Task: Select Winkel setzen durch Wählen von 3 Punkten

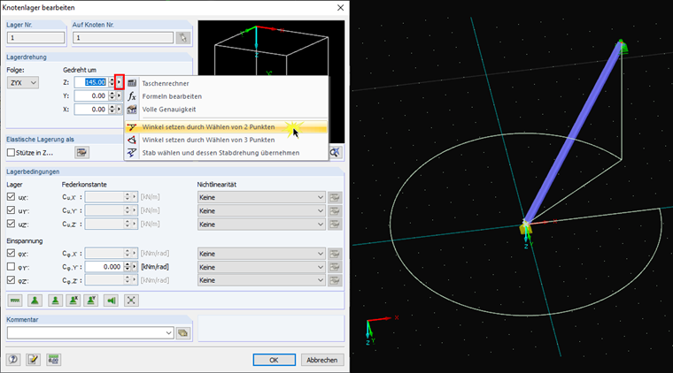Action: [x=226, y=140]
